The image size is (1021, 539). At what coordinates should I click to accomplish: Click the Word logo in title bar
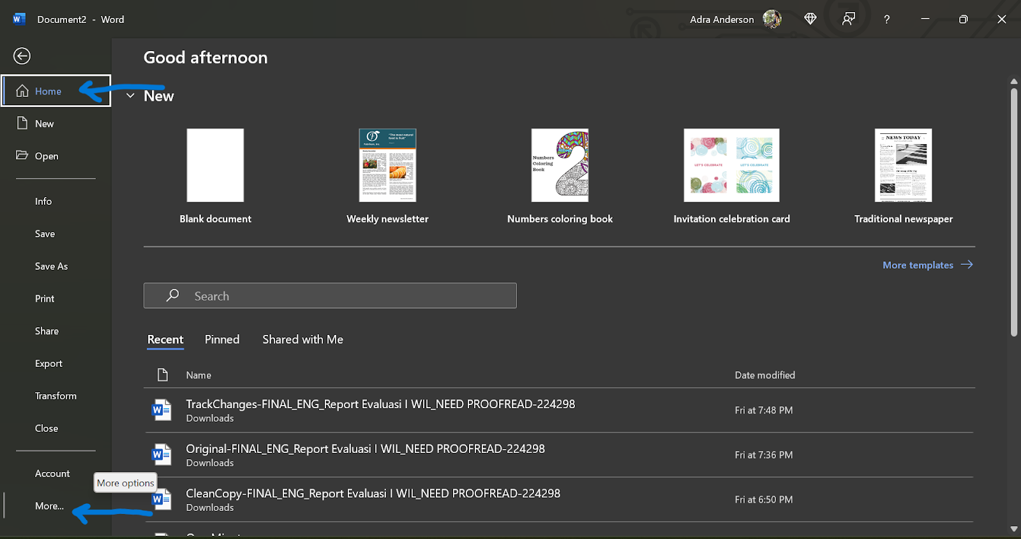coord(19,19)
